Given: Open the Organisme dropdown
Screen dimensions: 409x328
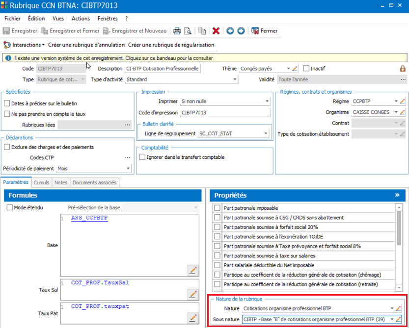Looking at the screenshot, I should point(396,112).
